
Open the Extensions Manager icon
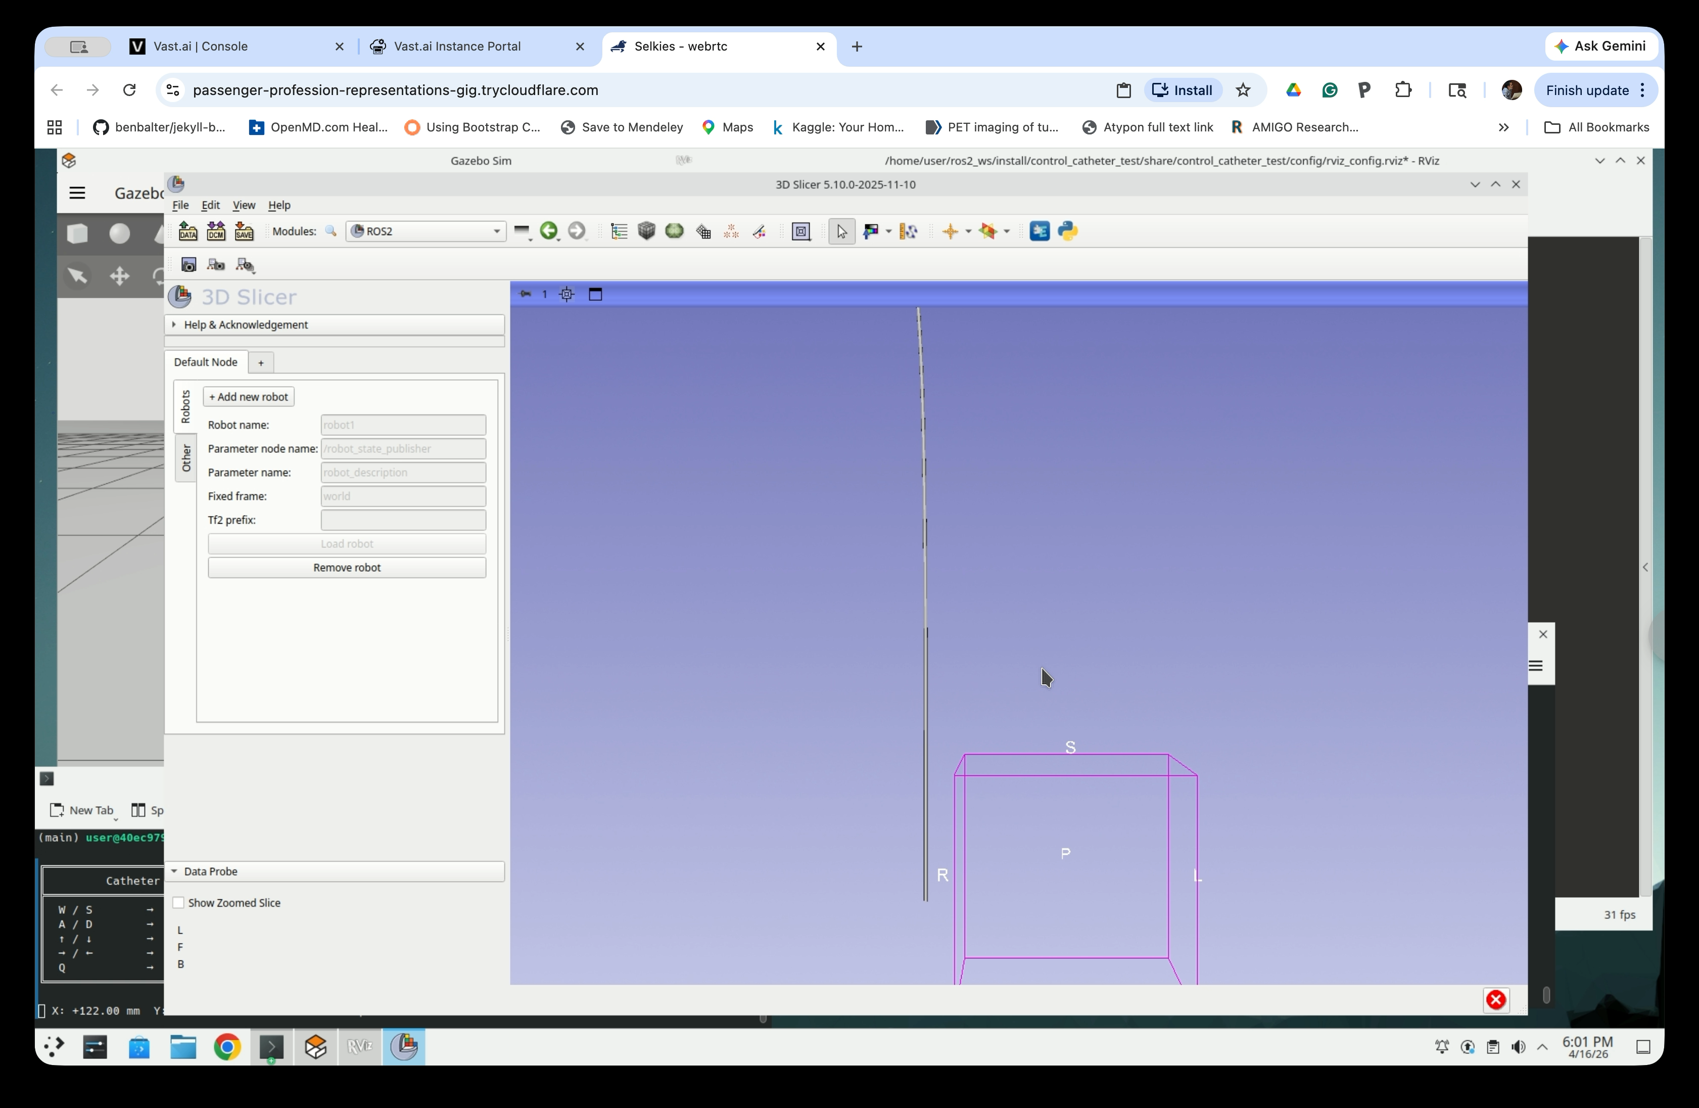[1040, 232]
